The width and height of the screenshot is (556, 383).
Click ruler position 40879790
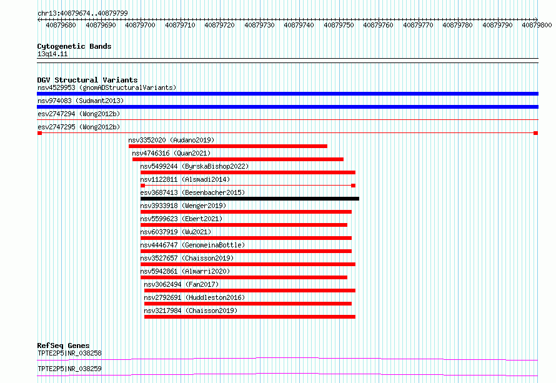coord(497,25)
